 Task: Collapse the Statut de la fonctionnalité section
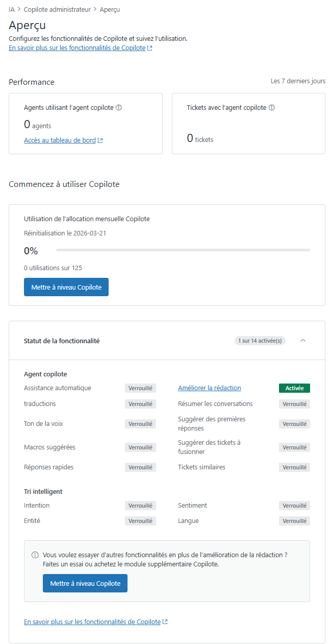[x=303, y=341]
